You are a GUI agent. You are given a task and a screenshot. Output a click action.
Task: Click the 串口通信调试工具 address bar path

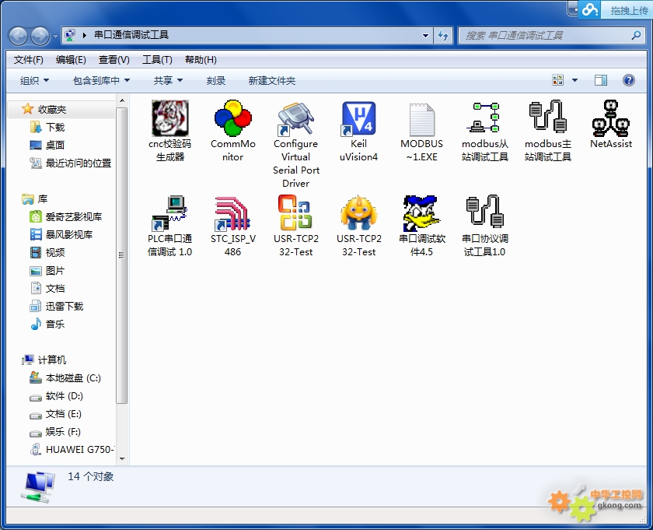(131, 35)
